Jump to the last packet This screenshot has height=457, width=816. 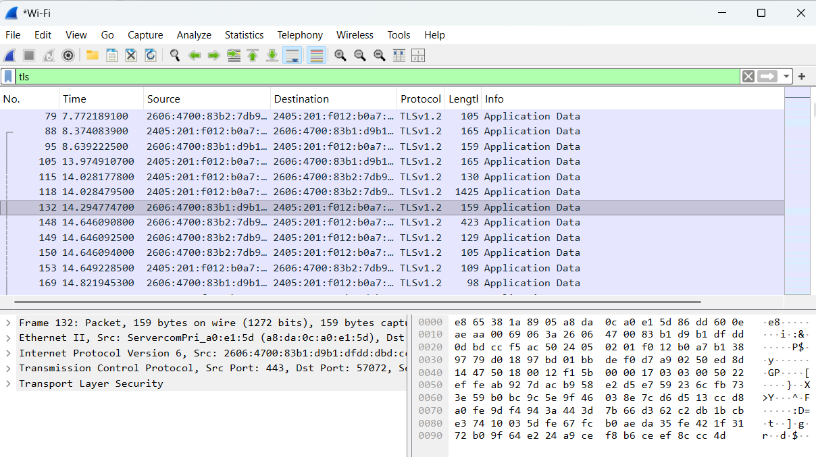coord(272,55)
